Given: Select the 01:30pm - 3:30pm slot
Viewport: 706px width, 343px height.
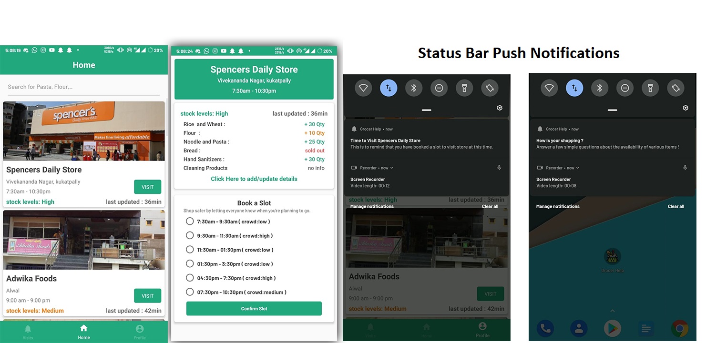Looking at the screenshot, I should point(190,263).
